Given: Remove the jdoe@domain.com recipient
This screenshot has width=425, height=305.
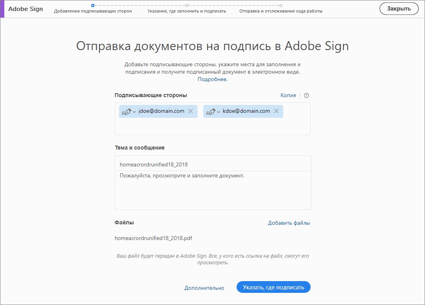Looking at the screenshot, I should coord(191,111).
